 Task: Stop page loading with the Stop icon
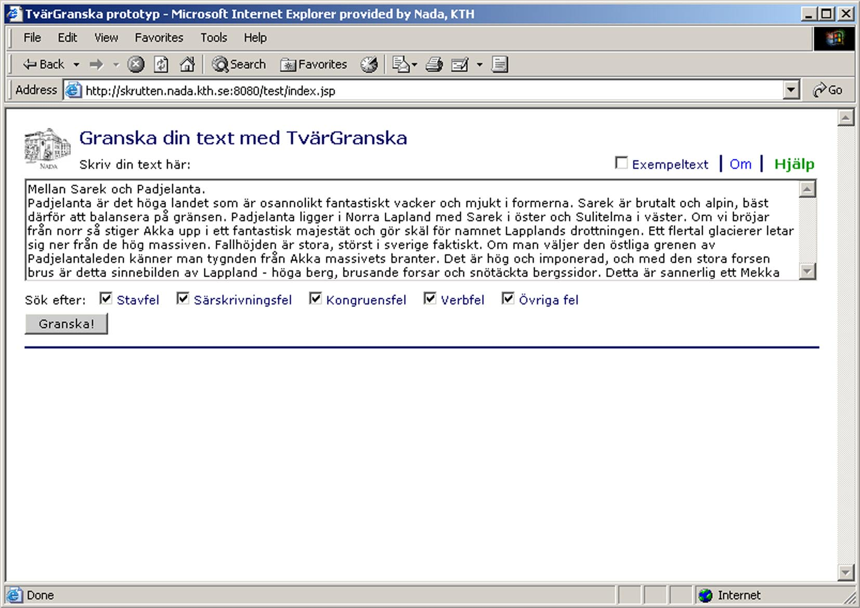[136, 64]
